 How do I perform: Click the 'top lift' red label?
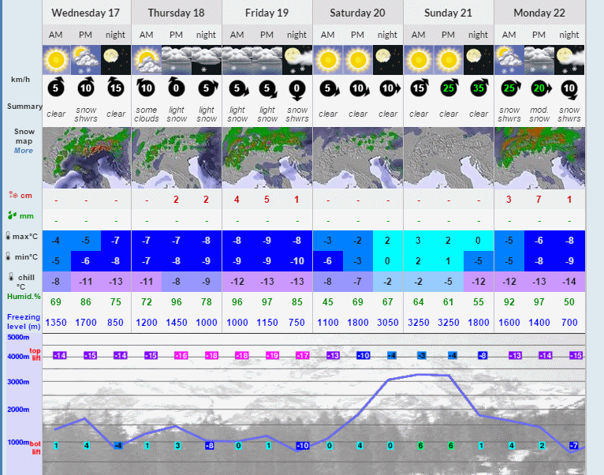pyautogui.click(x=35, y=354)
